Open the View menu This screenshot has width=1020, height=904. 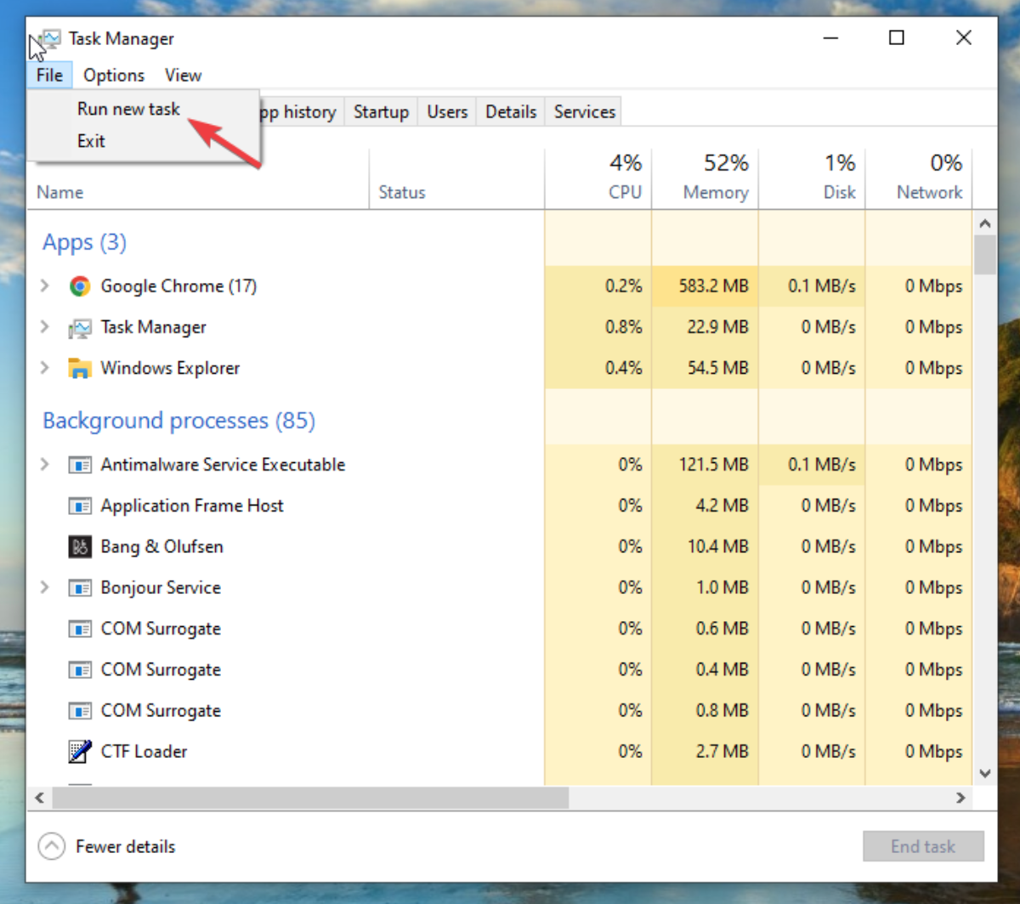click(183, 75)
